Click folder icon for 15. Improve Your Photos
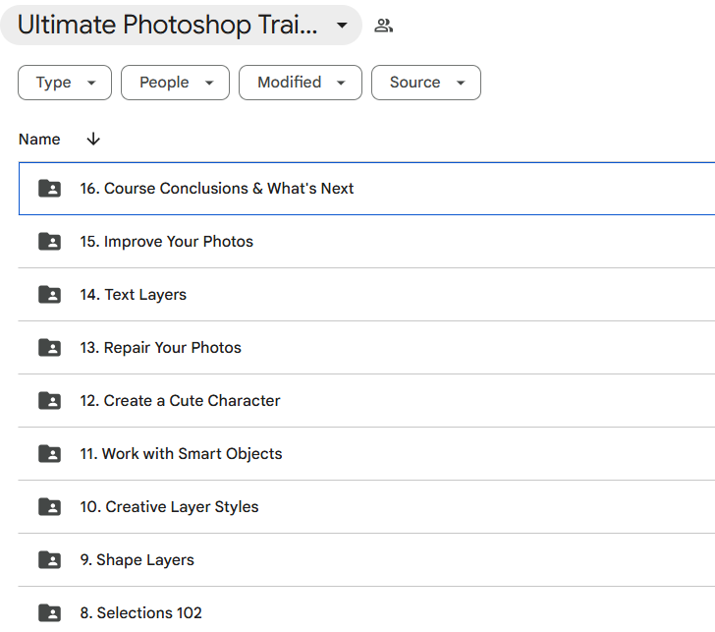 (50, 242)
